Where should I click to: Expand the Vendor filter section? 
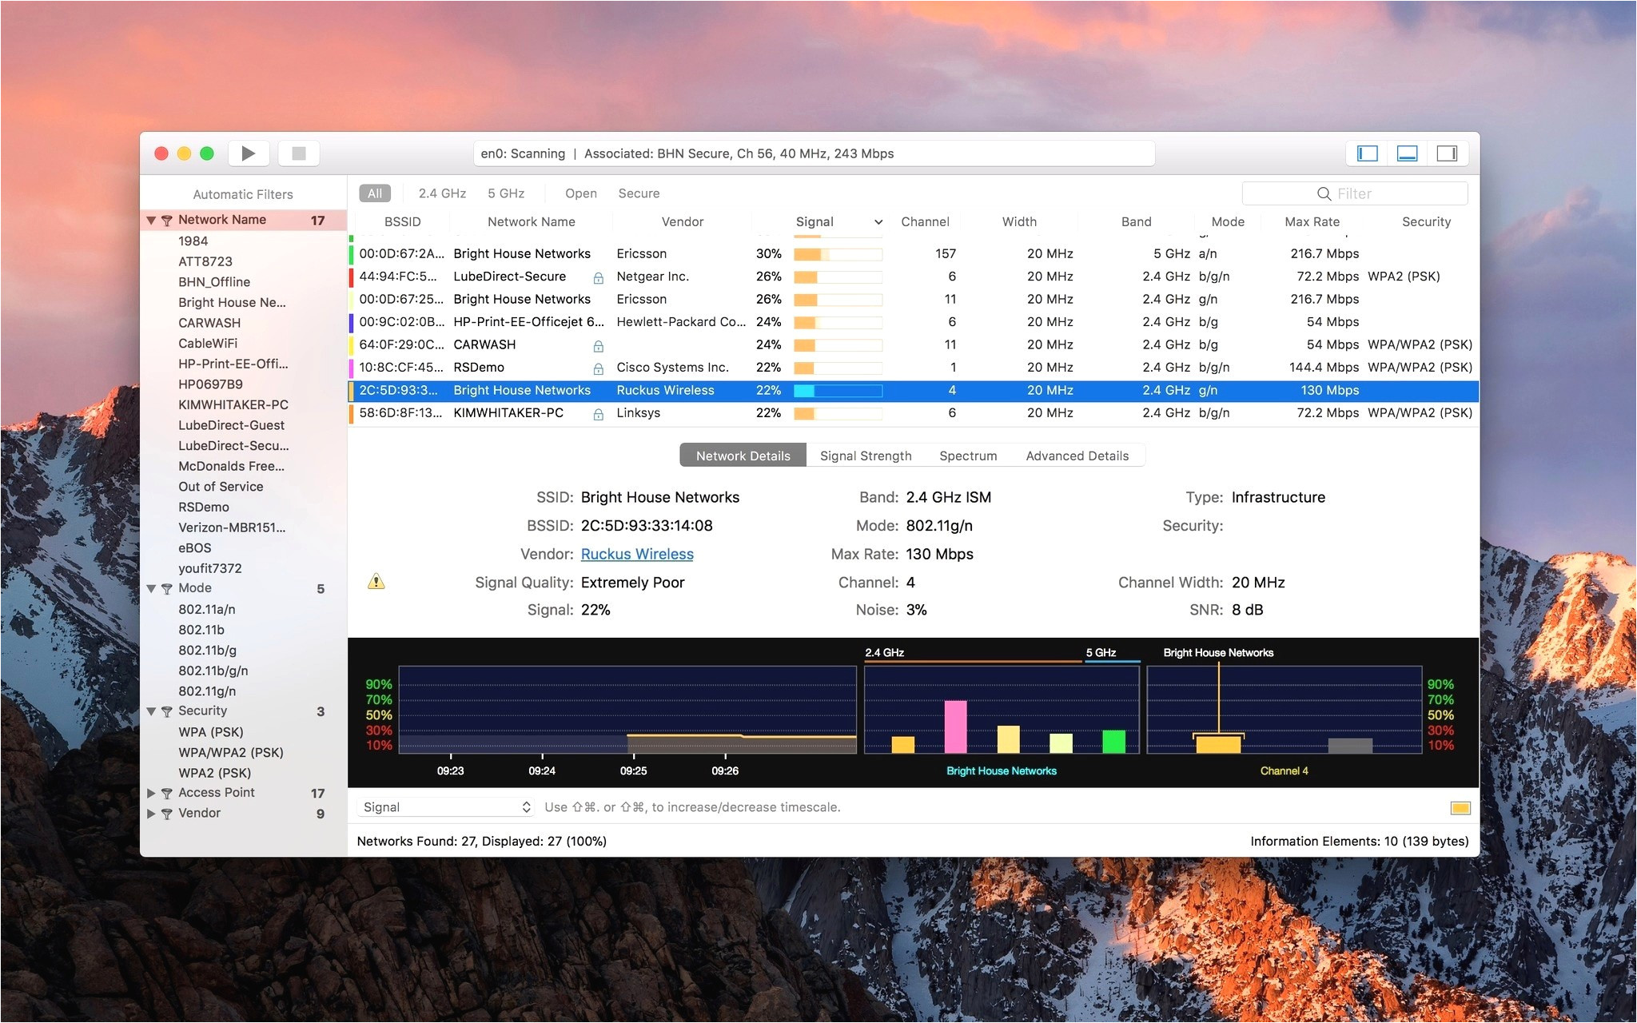[153, 814]
